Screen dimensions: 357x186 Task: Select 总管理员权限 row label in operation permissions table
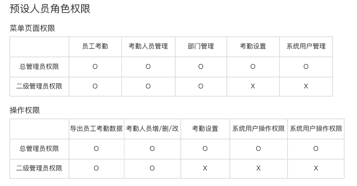[39, 149]
